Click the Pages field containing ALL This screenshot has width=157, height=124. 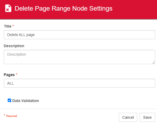79,83
